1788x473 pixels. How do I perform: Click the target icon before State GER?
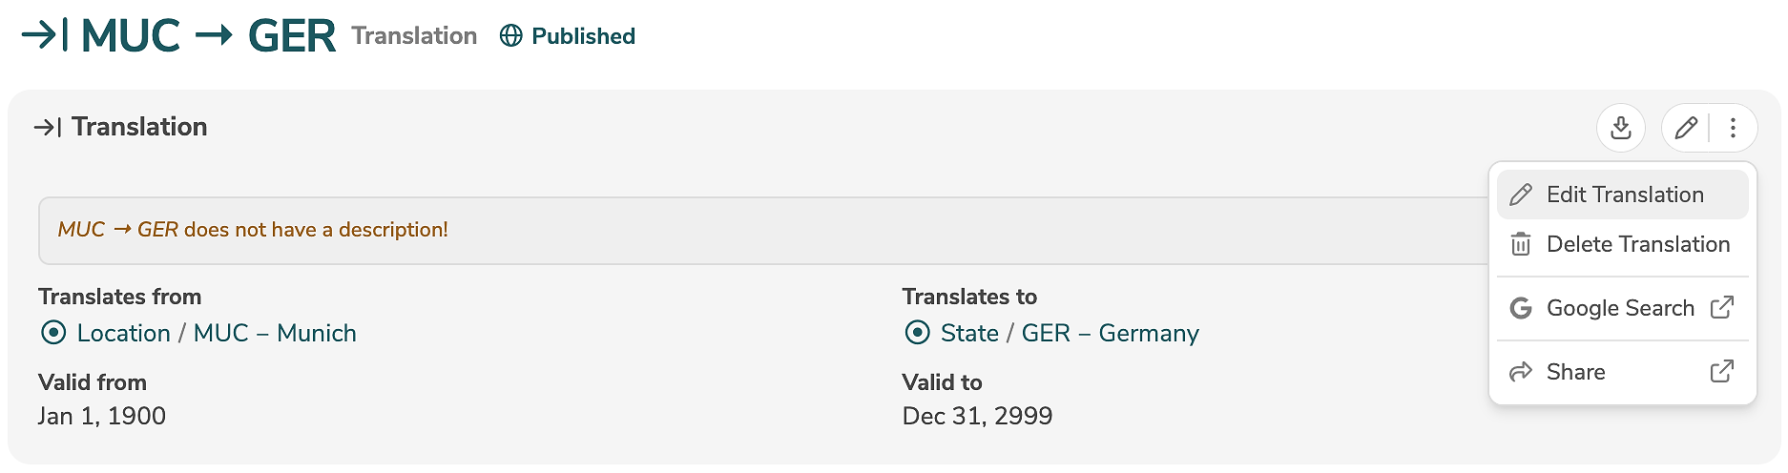[917, 333]
